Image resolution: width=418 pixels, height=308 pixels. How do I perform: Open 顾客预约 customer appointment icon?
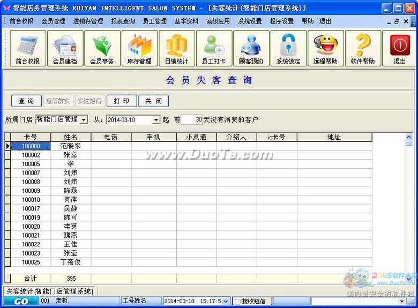coord(251,48)
